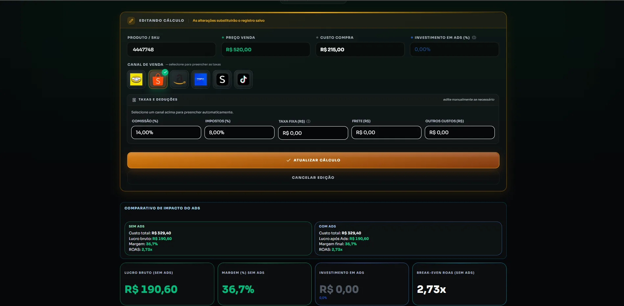Select the Shopee sales channel icon
This screenshot has width=624, height=306.
[158, 79]
